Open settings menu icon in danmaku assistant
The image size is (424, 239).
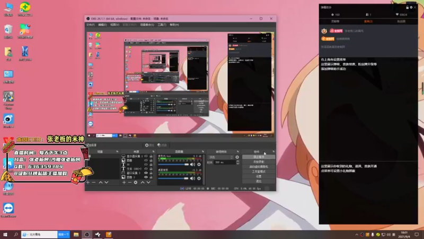[411, 7]
